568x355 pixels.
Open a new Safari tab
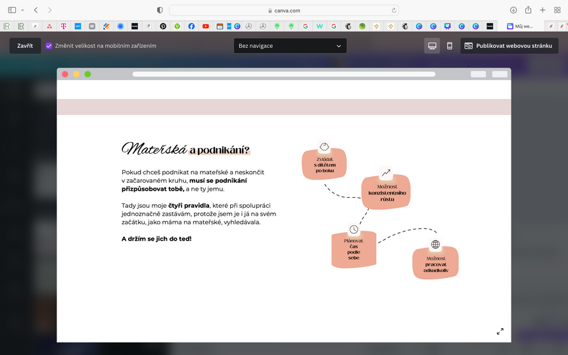coord(542,10)
